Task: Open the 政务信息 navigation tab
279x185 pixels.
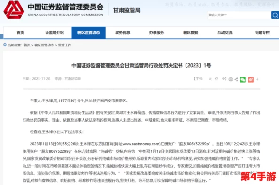Action: tap(123, 32)
